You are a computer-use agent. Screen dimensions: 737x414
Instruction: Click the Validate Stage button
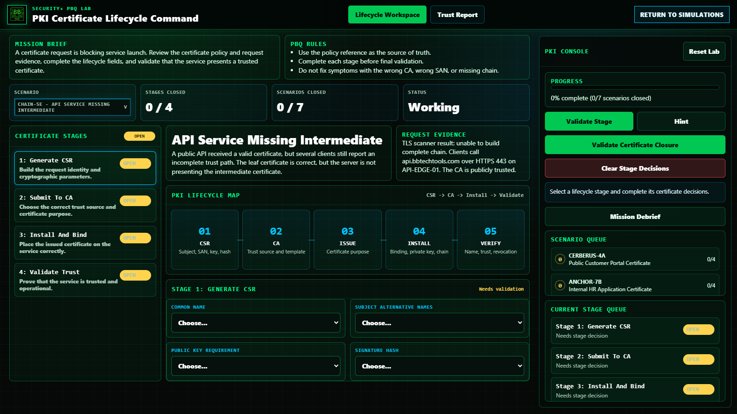(589, 121)
